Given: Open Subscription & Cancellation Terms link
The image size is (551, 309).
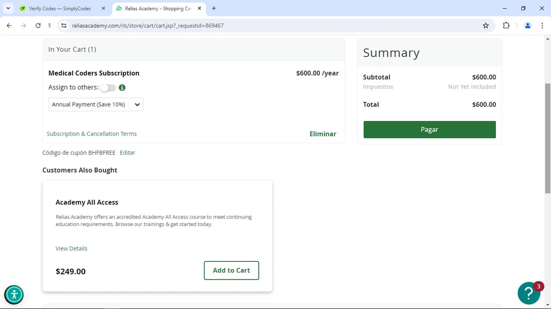Looking at the screenshot, I should (x=92, y=134).
